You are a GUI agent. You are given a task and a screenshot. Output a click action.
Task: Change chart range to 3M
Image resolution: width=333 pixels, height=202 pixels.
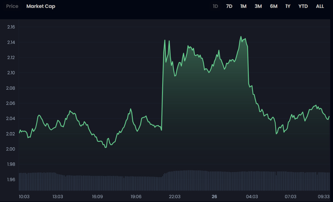pos(258,6)
